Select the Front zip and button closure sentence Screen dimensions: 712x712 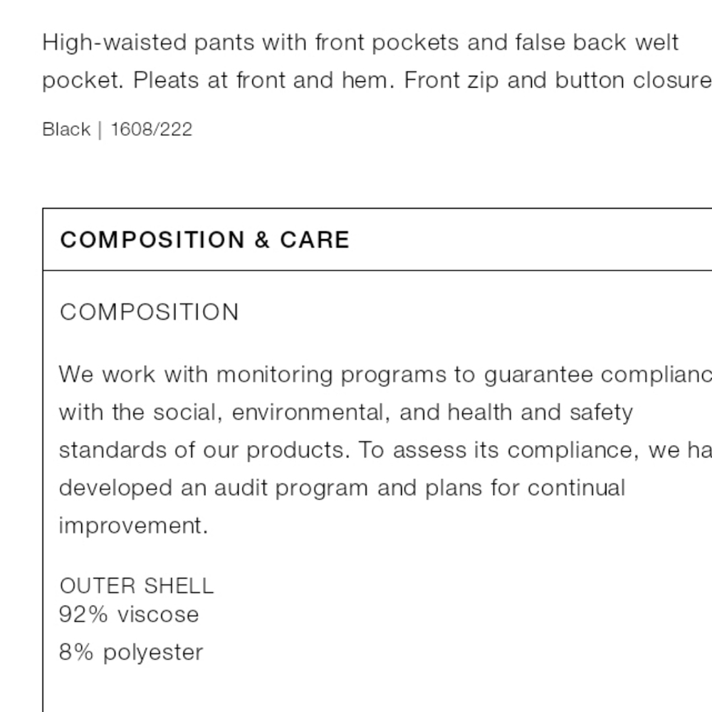point(558,81)
